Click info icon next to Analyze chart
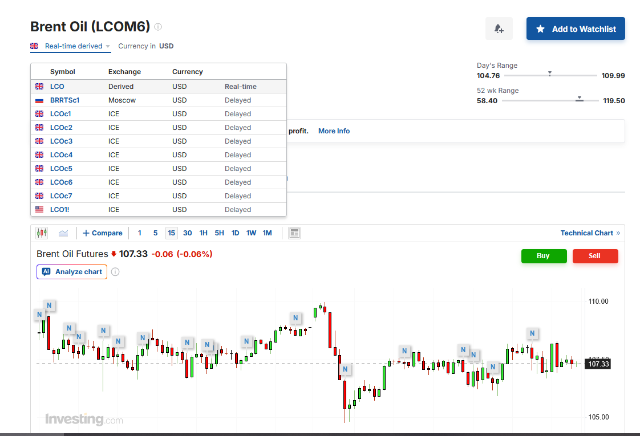This screenshot has height=436, width=640. click(115, 272)
